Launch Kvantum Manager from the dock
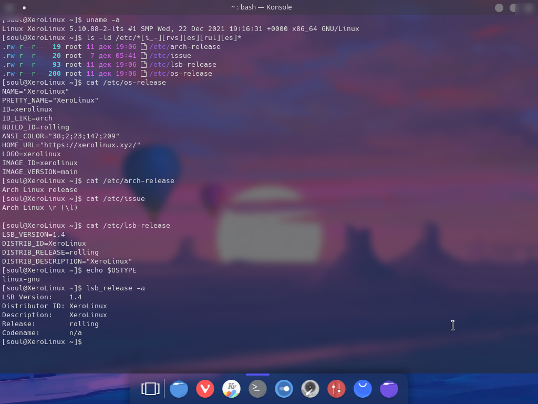Screen dimensions: 538x404 click(231, 389)
